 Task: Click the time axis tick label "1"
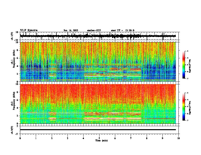36,138
